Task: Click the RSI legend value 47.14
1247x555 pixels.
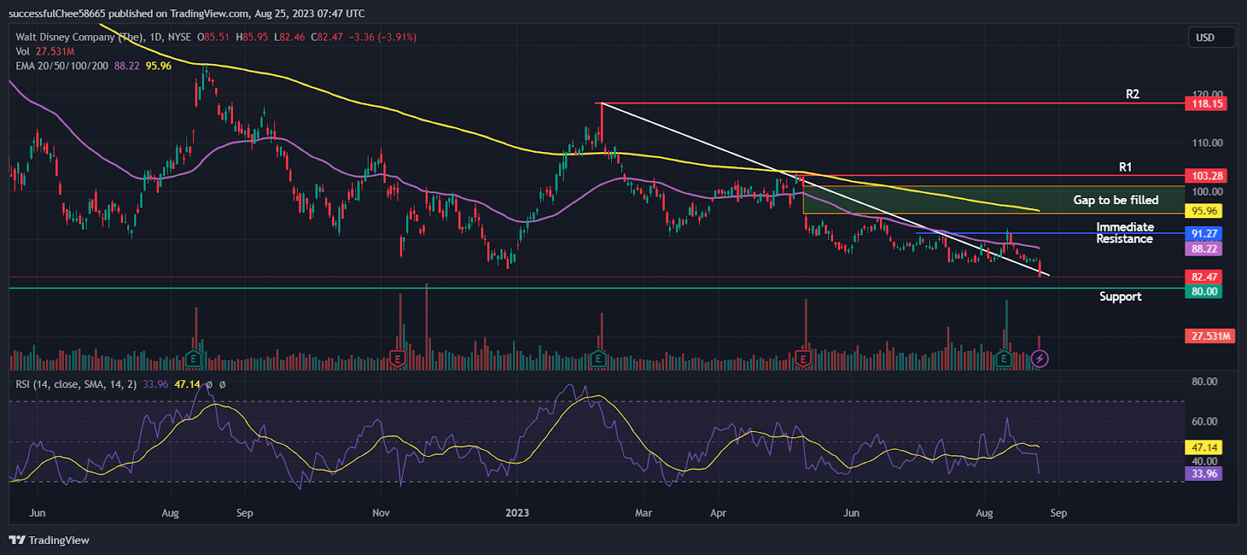Action: [187, 384]
